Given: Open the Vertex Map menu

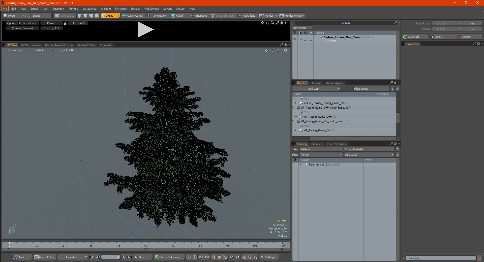Looking at the screenshot, I should click(x=89, y=9).
